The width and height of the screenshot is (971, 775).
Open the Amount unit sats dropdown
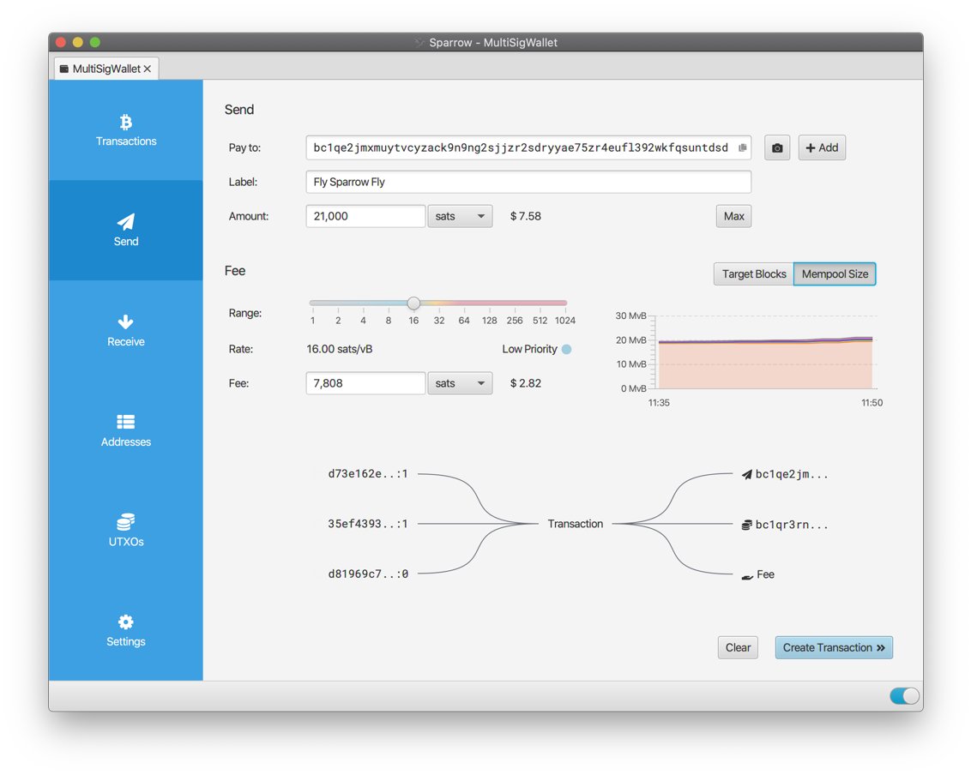460,216
